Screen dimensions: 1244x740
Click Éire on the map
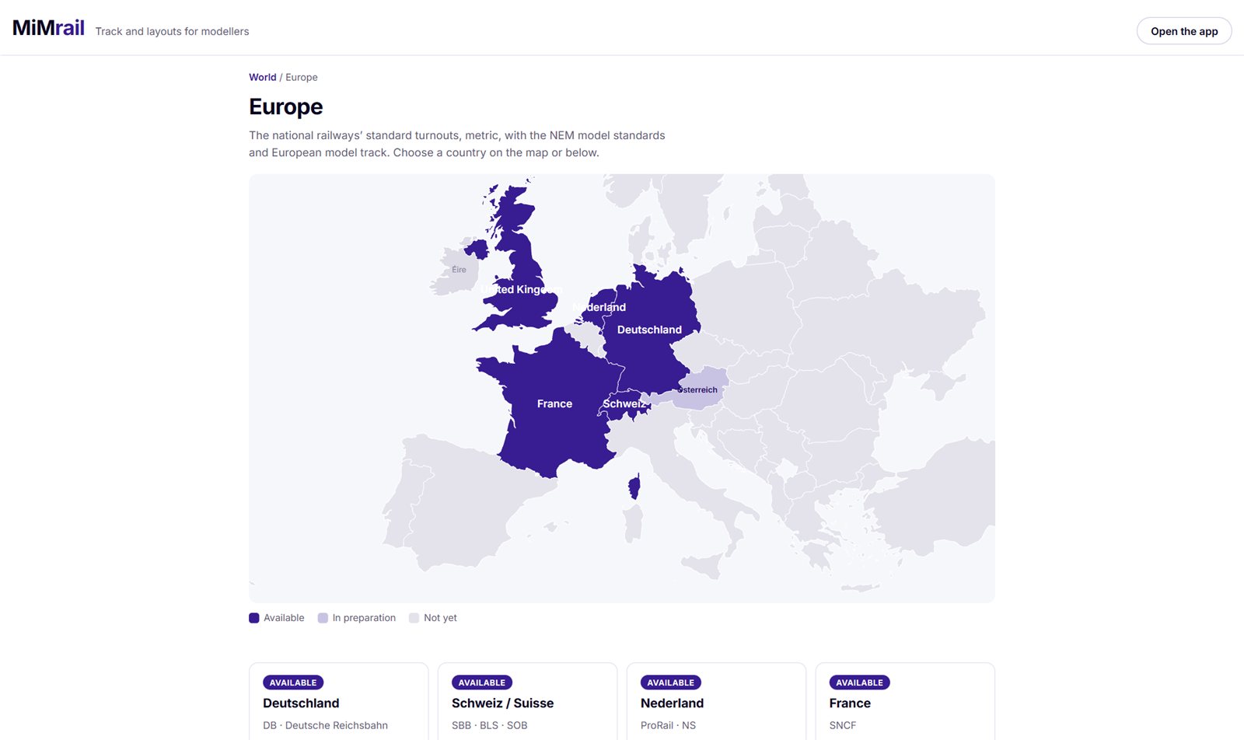coord(459,270)
